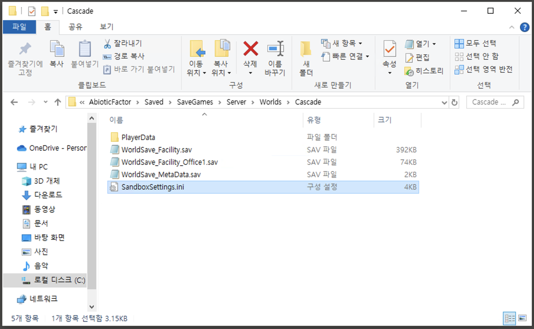Click the search magnifier icon
Screen dimensions: 534x329
(515, 102)
